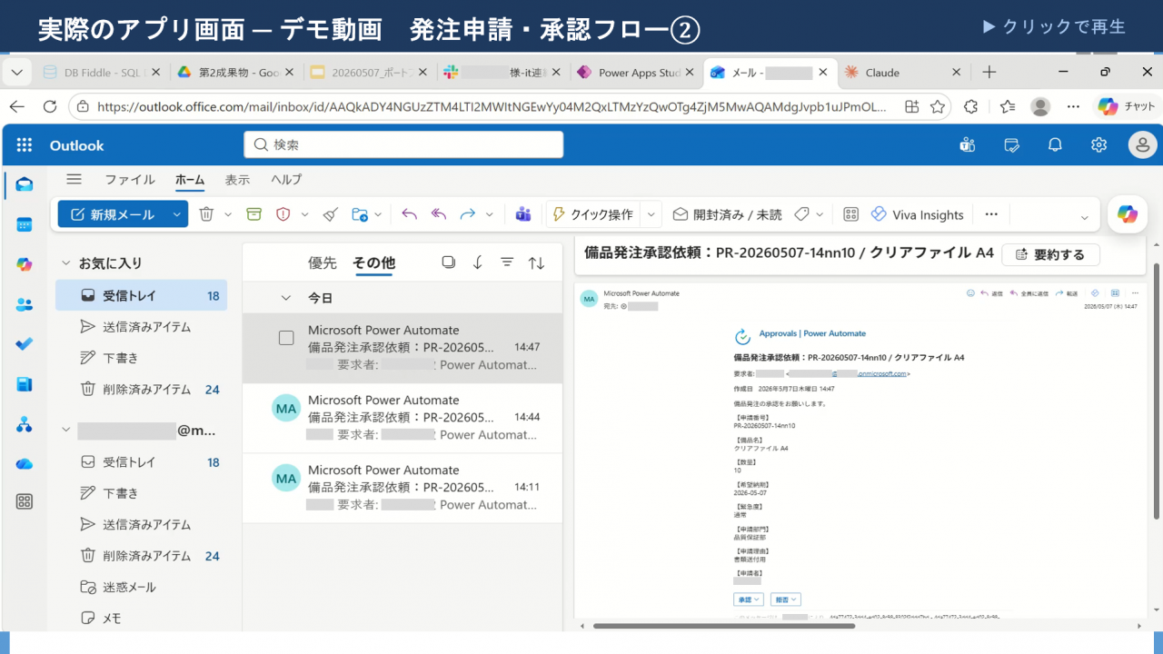1163x654 pixels.
Task: Toggle the navigation pane hamburger
Action: (x=75, y=180)
